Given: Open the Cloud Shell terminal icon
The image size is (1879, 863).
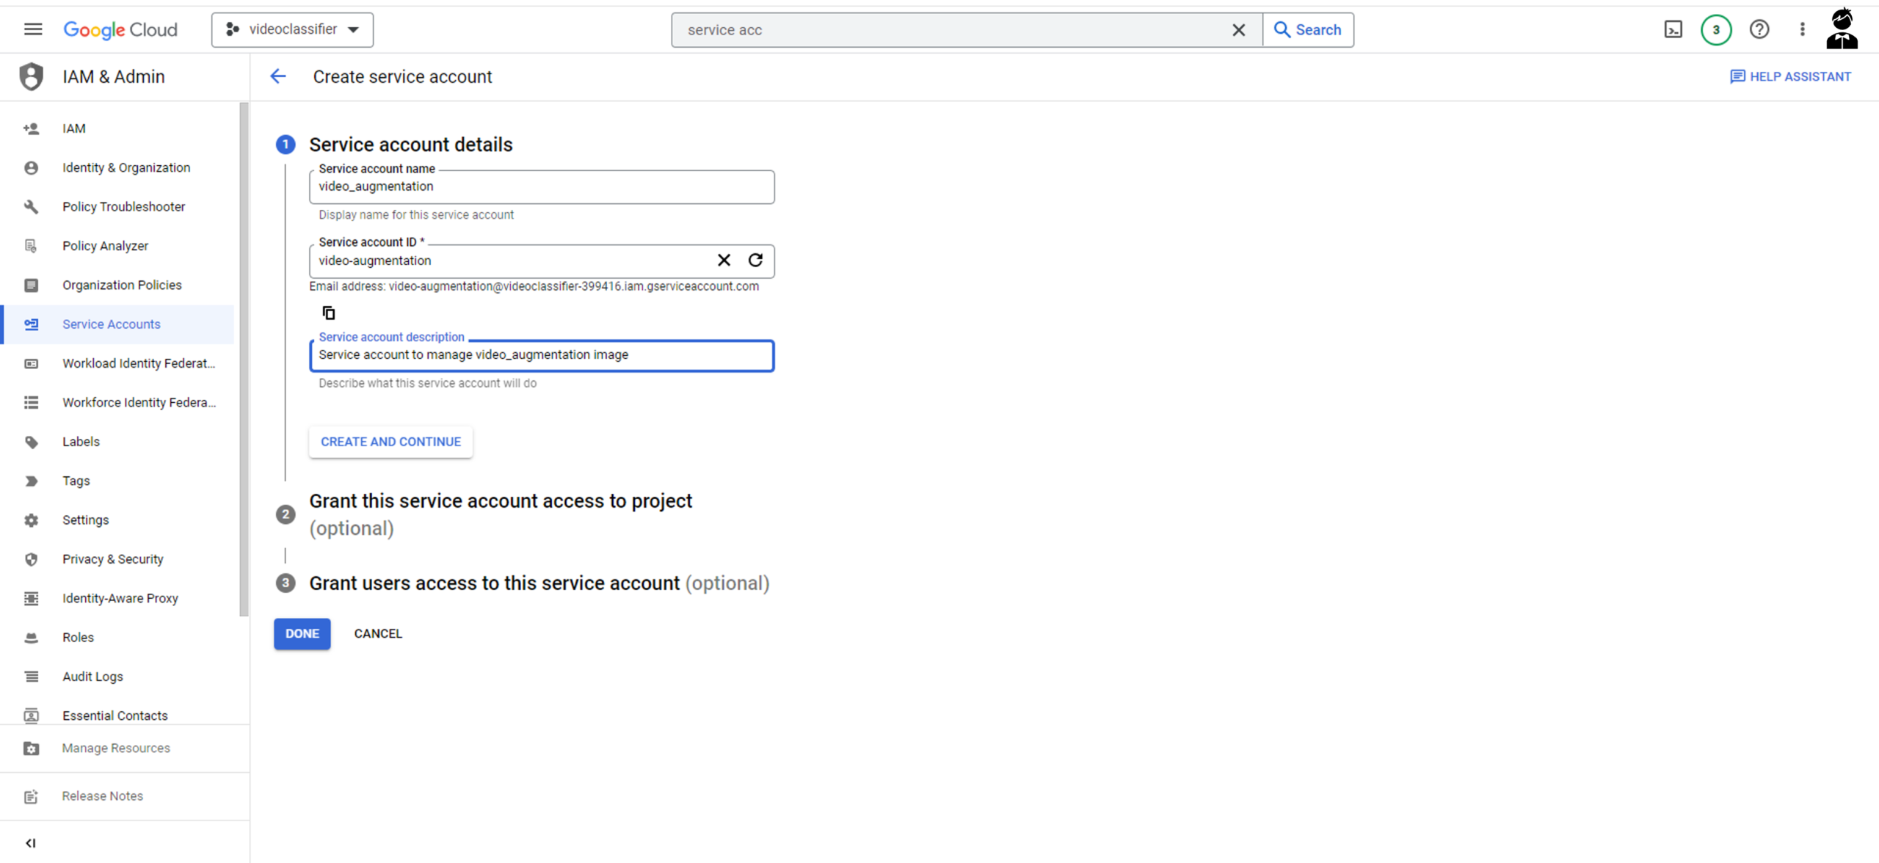Looking at the screenshot, I should coord(1673,29).
